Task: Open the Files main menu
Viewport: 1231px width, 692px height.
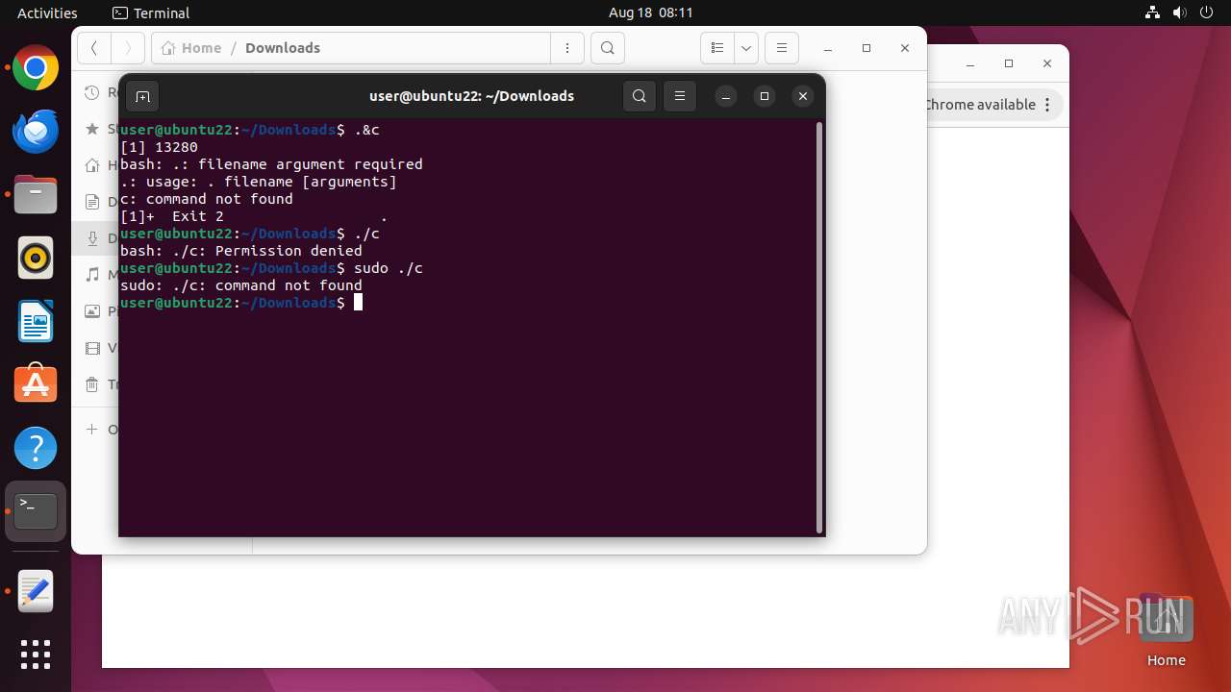Action: pos(782,48)
